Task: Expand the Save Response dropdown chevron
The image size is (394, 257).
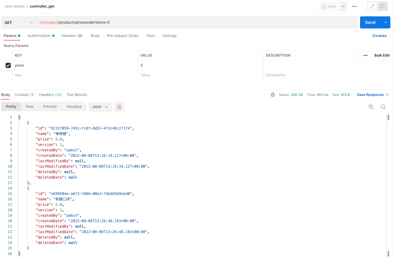Action: (387, 95)
